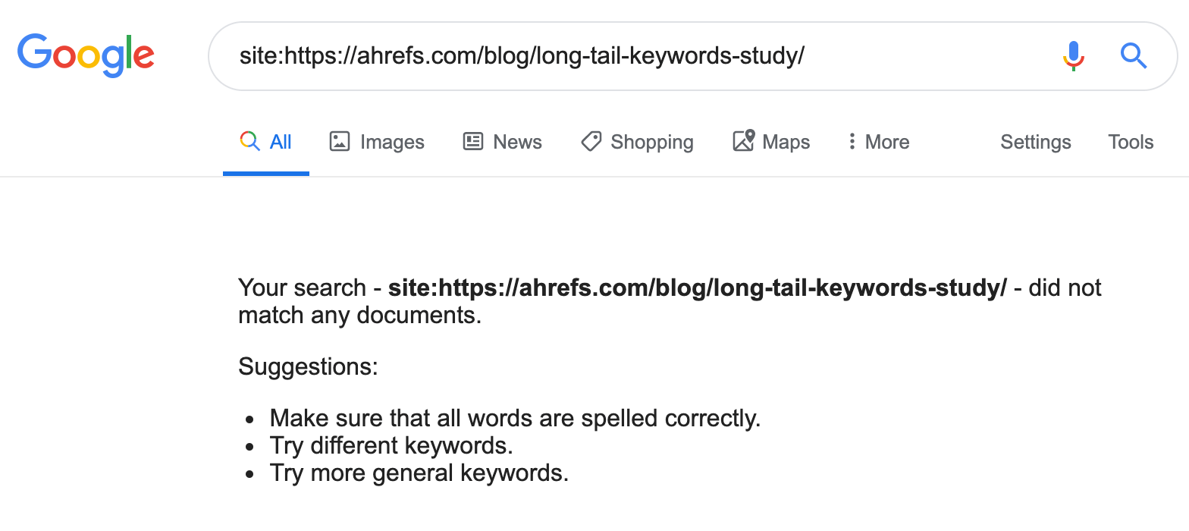
Task: Click the newspaper icon beside News
Action: pyautogui.click(x=473, y=142)
